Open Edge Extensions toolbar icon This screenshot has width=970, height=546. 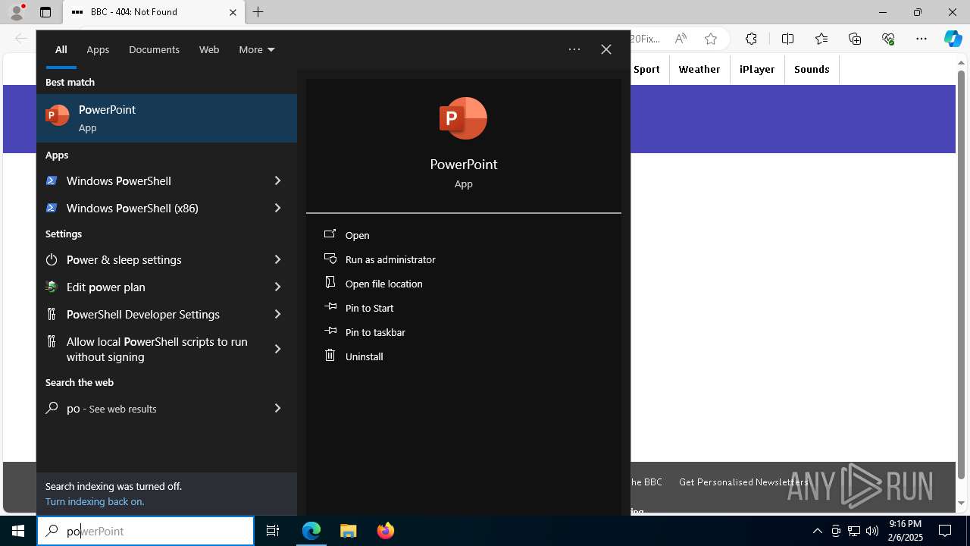click(751, 39)
